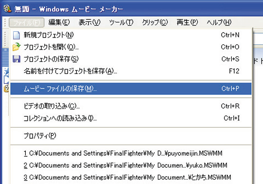Viewport: 263px width, 184px height.
Task: Choose コレクションへの読み込み(I)... entry
Action: click(131, 118)
